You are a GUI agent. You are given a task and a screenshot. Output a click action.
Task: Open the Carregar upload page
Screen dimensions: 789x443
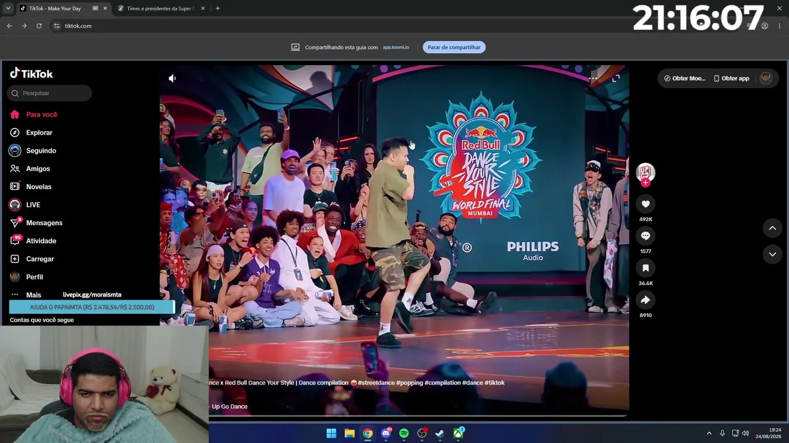32,259
